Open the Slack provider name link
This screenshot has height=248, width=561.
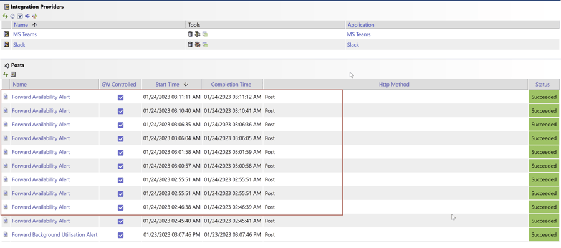point(19,45)
